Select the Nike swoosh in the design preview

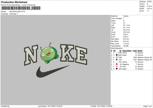point(53,72)
